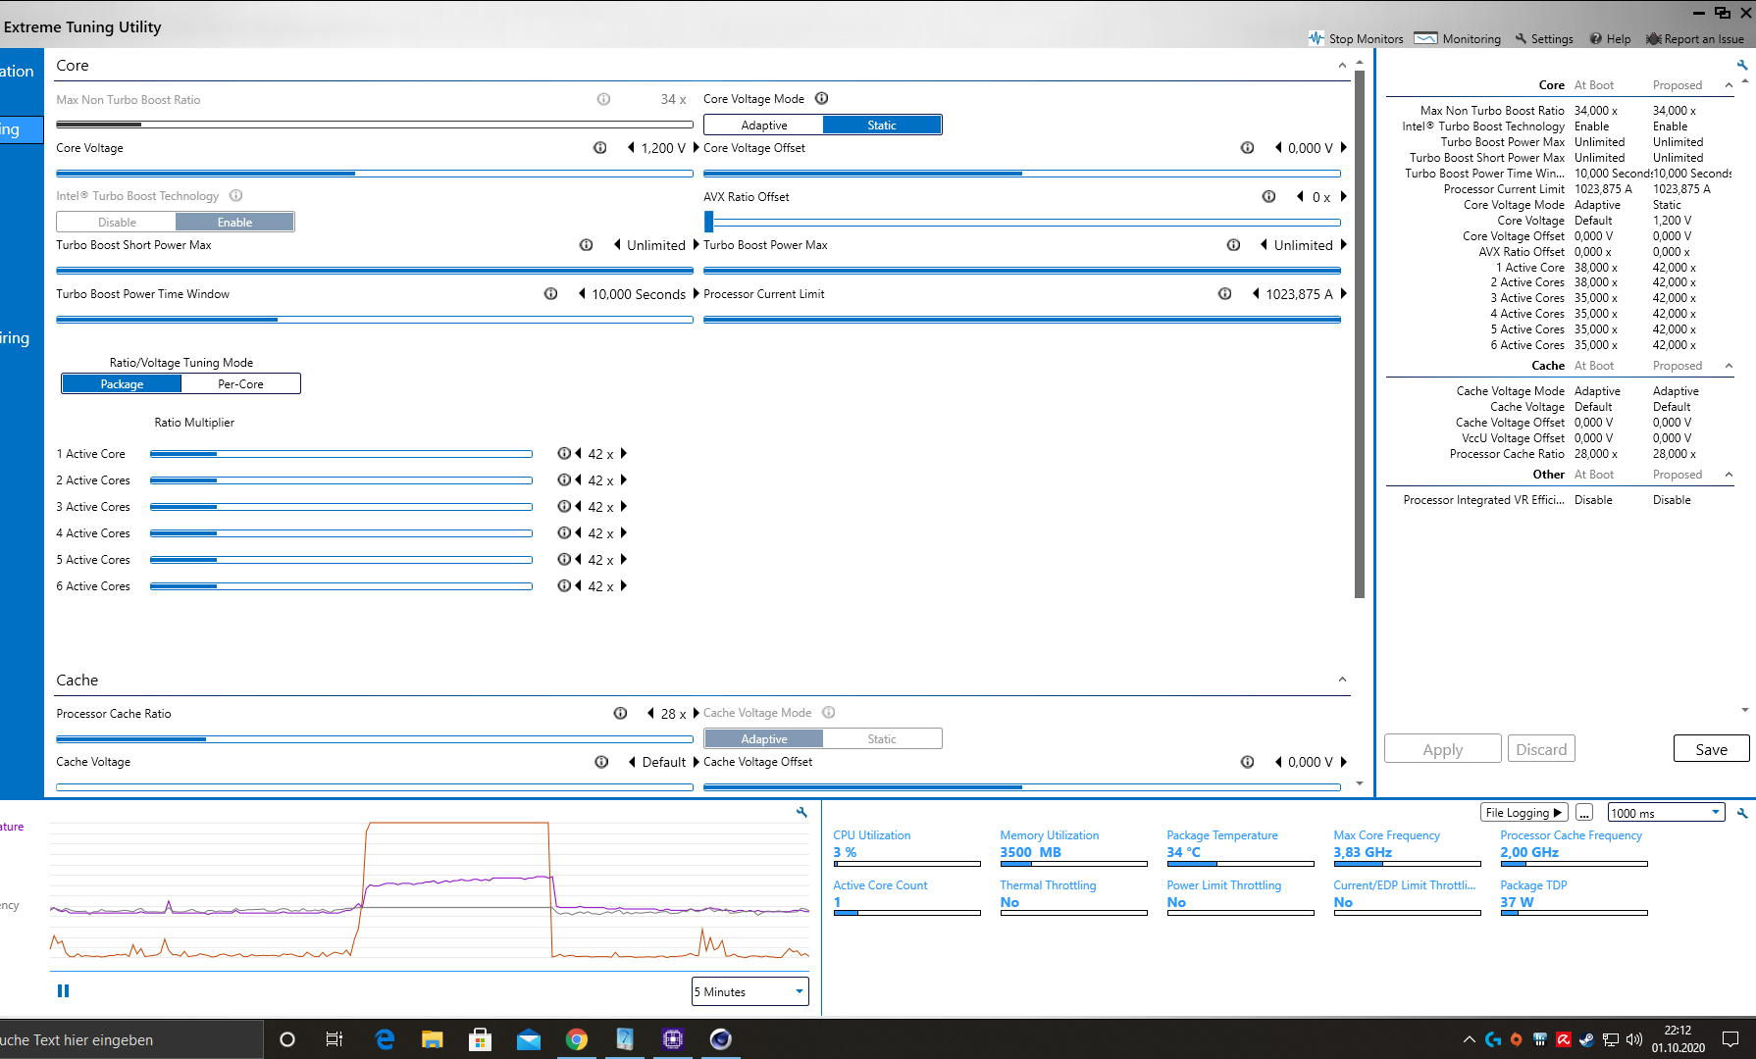Adjust the 3 Active Cores ratio slider
Image resolution: width=1756 pixels, height=1059 pixels.
point(341,507)
